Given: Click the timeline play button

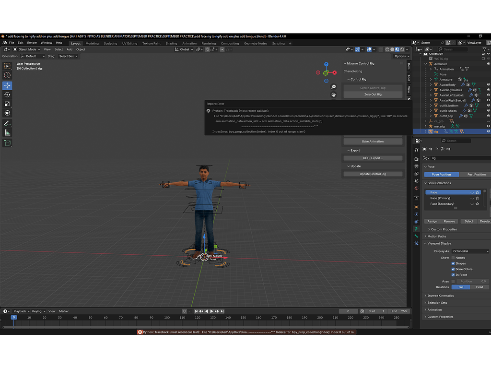Looking at the screenshot, I should pos(211,311).
